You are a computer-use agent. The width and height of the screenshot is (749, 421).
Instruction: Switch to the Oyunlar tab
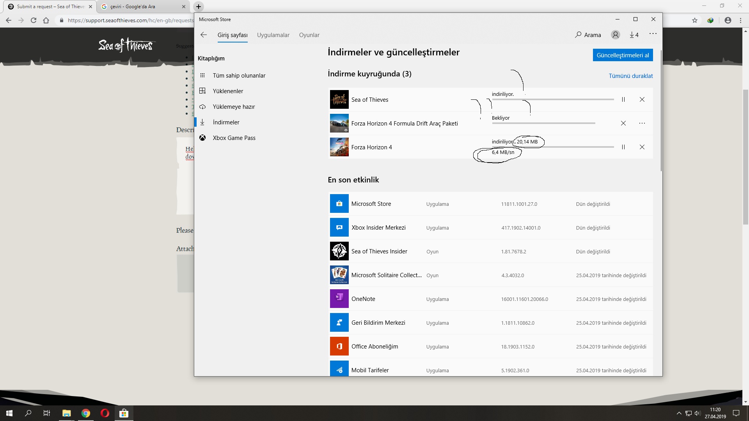click(x=309, y=35)
